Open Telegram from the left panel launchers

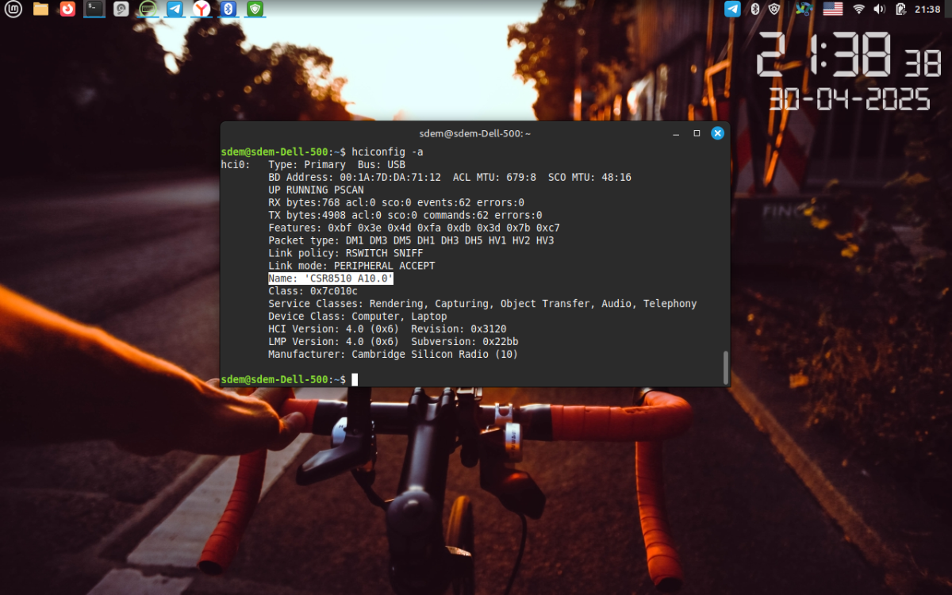click(175, 9)
